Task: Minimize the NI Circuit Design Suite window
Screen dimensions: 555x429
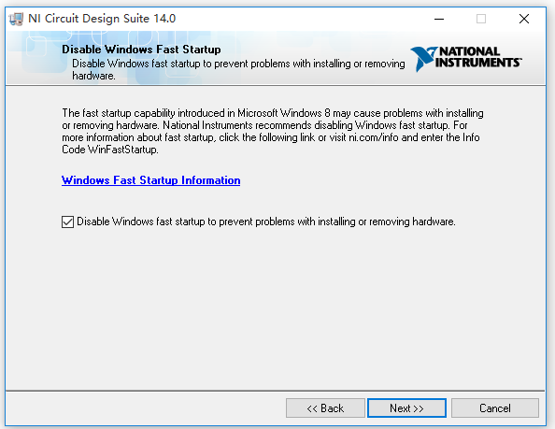Action: [439, 19]
